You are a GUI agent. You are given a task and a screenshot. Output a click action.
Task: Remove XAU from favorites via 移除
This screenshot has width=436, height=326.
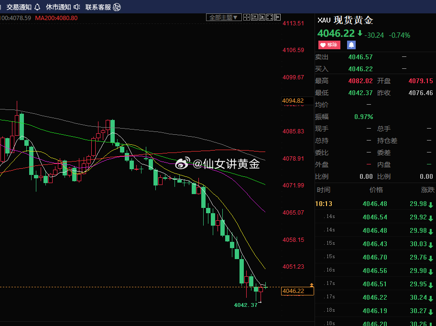pos(329,45)
